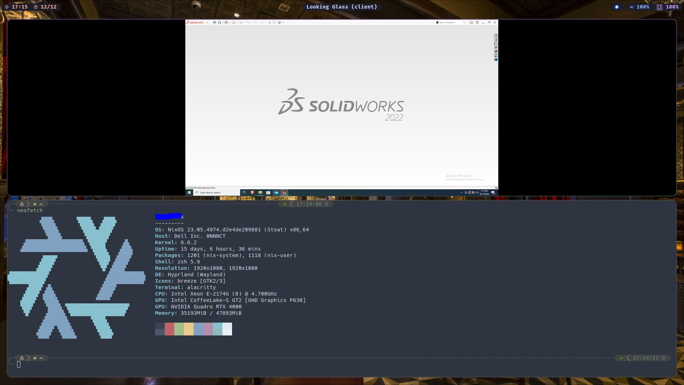Click the search magnifier in SolidWorks

tap(464, 22)
